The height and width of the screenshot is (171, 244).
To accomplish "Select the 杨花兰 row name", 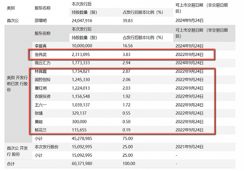I will click(x=40, y=130).
